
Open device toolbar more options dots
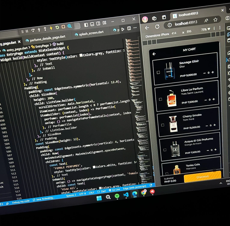point(220,28)
